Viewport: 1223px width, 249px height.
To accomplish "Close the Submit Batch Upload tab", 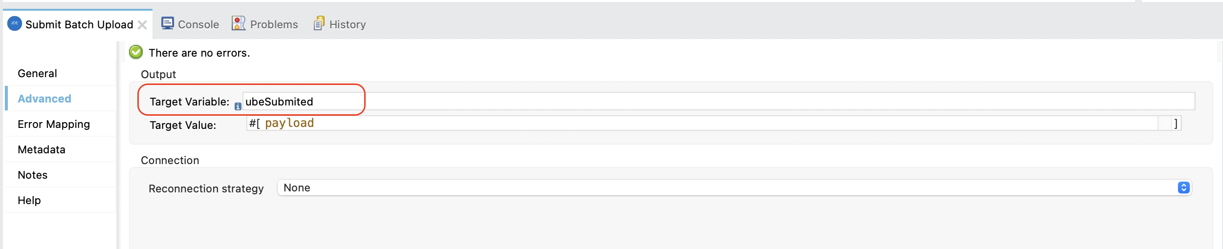I will [x=142, y=25].
